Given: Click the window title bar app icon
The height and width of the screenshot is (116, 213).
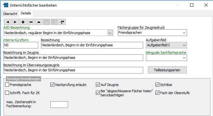Looking at the screenshot, I should tap(6, 5).
